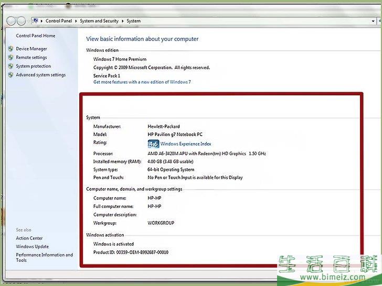Click Get more features with new edition link

(x=142, y=82)
